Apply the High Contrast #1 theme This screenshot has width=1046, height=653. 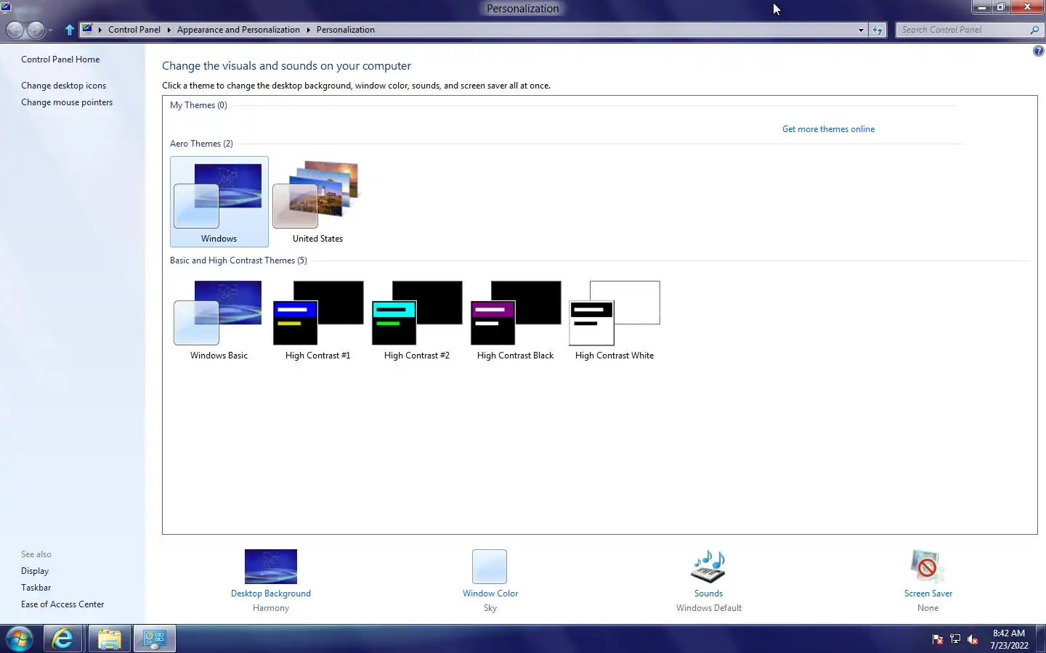317,319
